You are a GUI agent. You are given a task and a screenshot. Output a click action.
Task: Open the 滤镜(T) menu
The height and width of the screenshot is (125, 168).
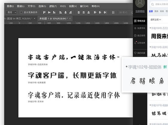click(x=53, y=6)
